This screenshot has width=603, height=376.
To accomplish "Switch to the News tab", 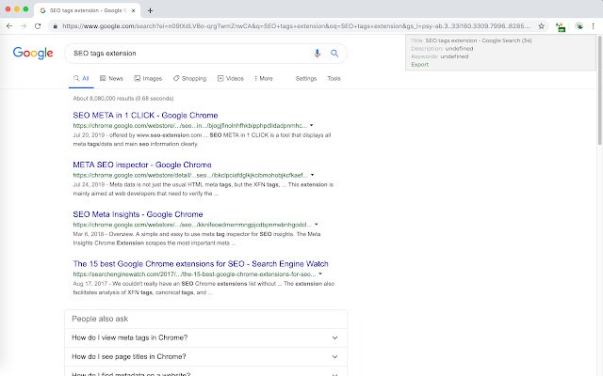I will click(111, 79).
